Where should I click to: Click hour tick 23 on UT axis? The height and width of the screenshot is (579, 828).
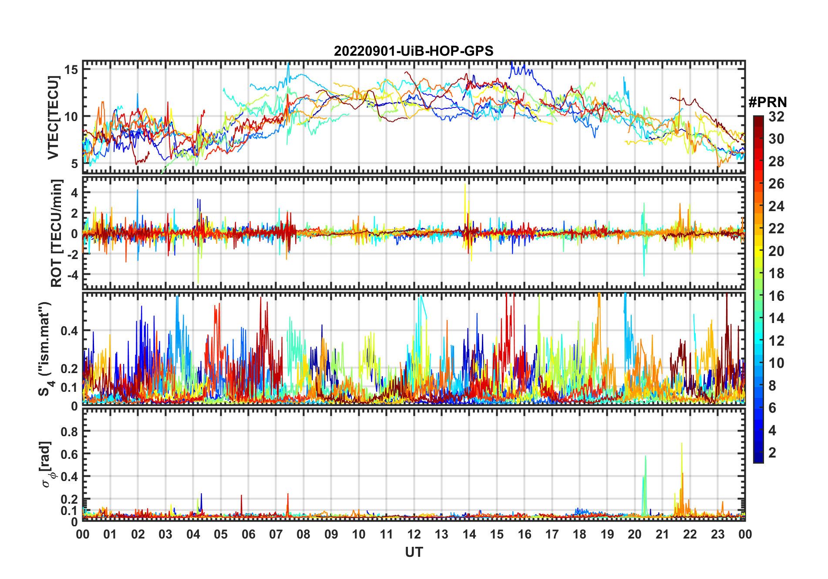coord(717,534)
